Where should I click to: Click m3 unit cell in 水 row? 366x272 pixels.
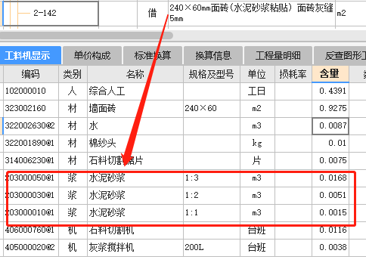coord(257,126)
